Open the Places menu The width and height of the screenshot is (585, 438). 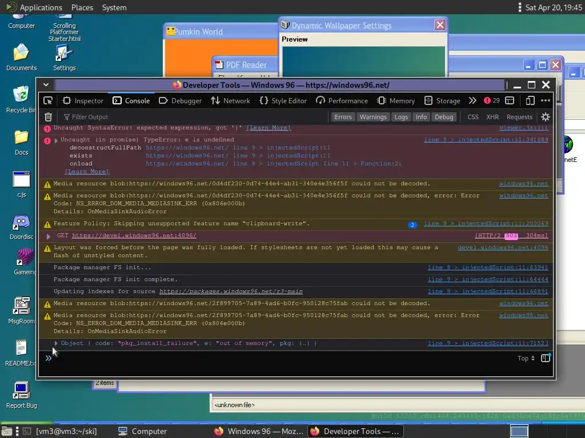[82, 7]
